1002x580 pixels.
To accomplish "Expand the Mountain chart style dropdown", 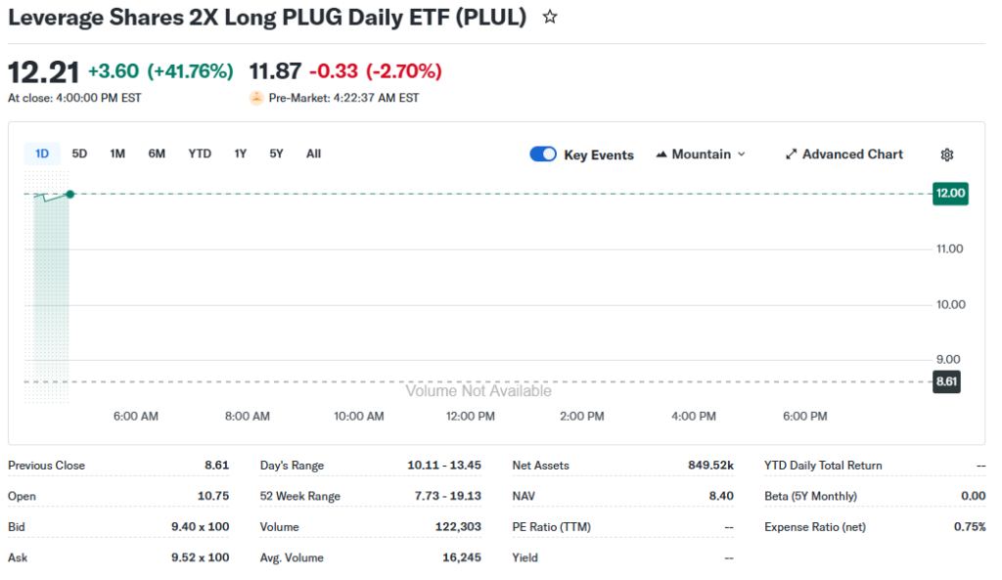I will pyautogui.click(x=741, y=155).
